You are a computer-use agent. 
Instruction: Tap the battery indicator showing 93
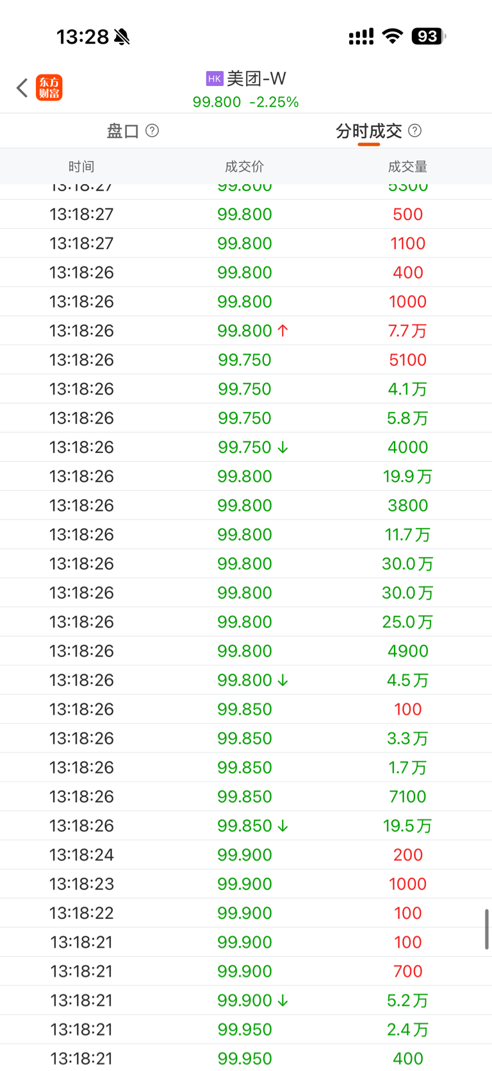(428, 37)
